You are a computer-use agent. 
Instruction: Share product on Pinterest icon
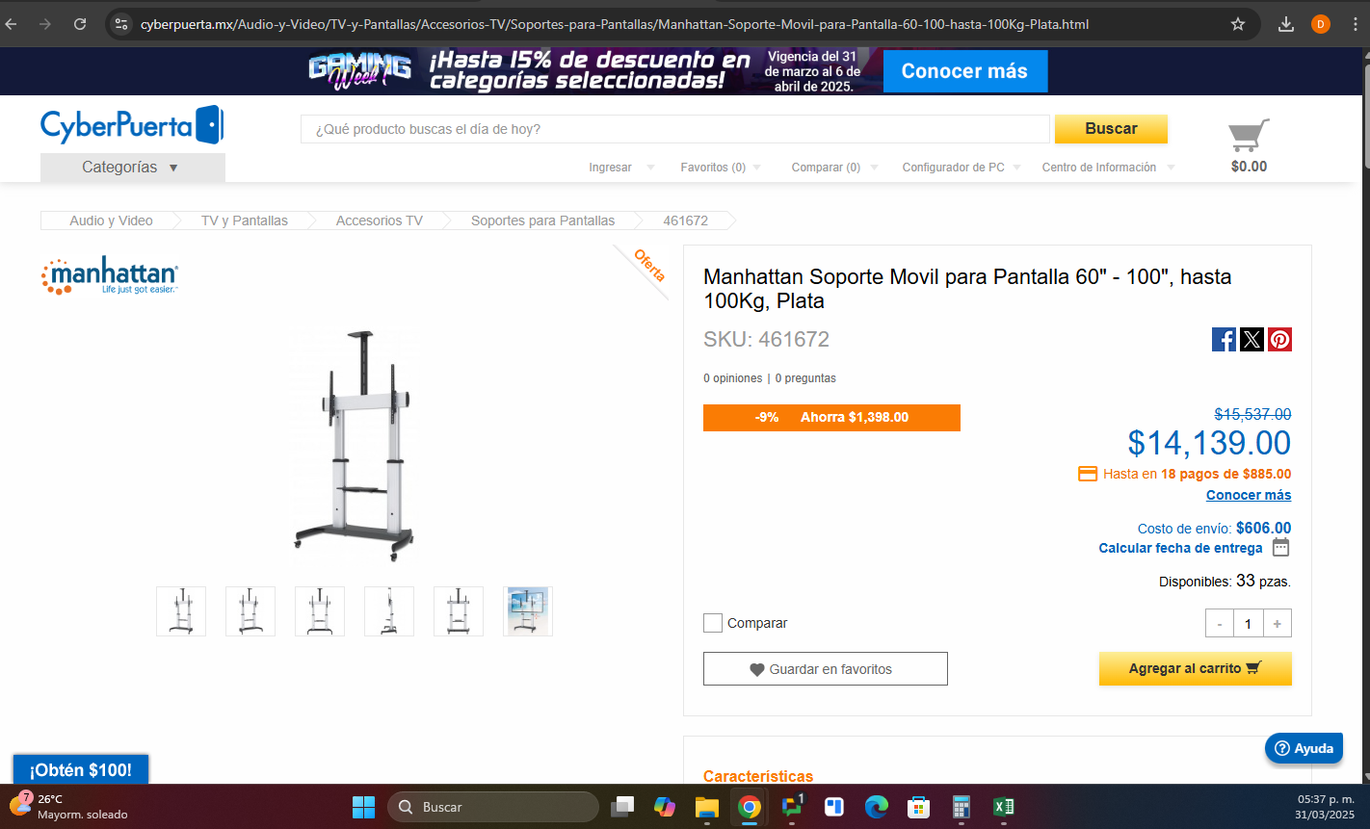(1279, 339)
